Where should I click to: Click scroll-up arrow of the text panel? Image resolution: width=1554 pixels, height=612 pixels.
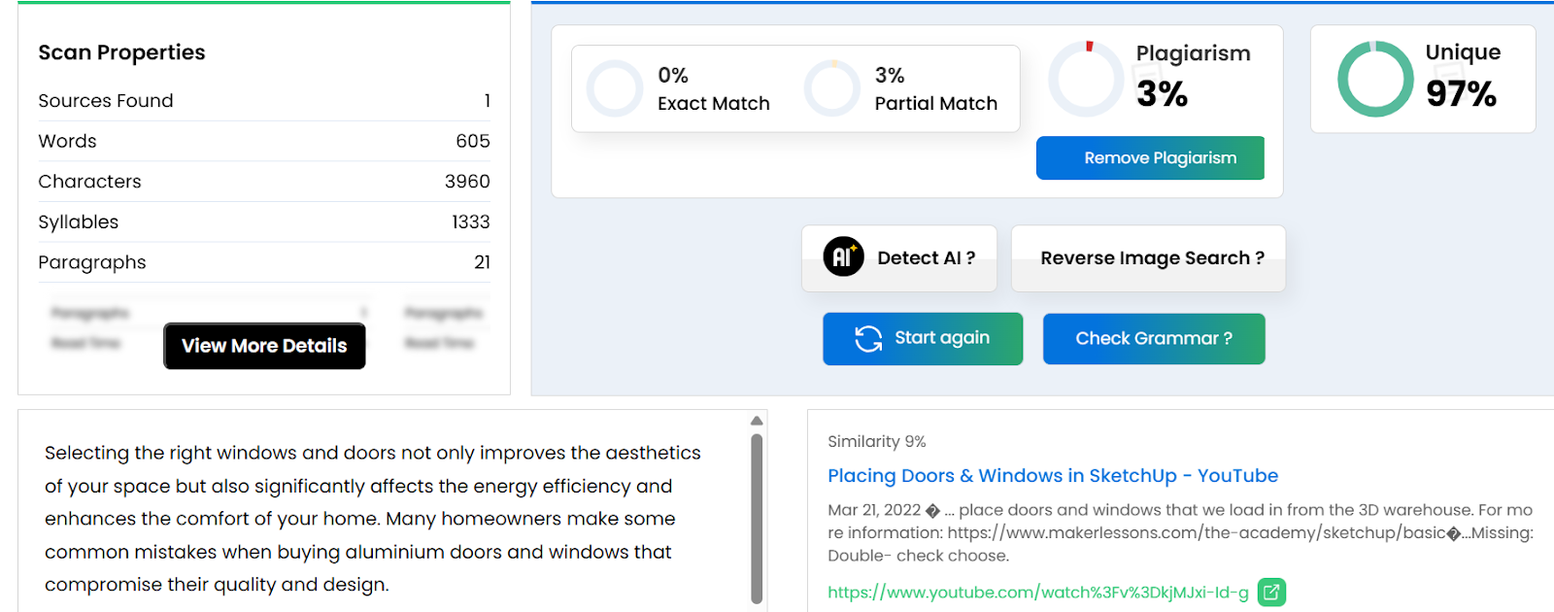click(757, 421)
